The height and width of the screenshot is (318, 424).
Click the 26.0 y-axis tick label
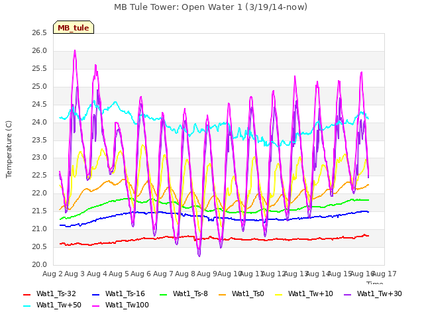[40, 51]
